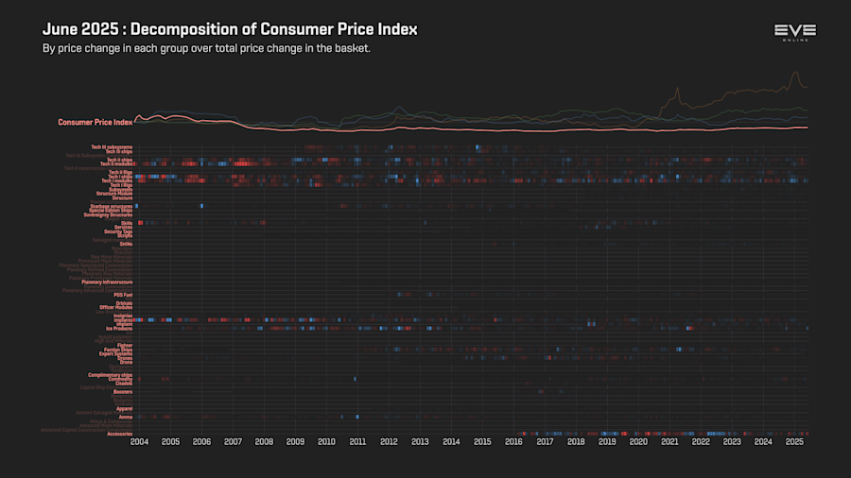The image size is (851, 478).
Task: Click the Starbase structures row label
Action: point(112,206)
